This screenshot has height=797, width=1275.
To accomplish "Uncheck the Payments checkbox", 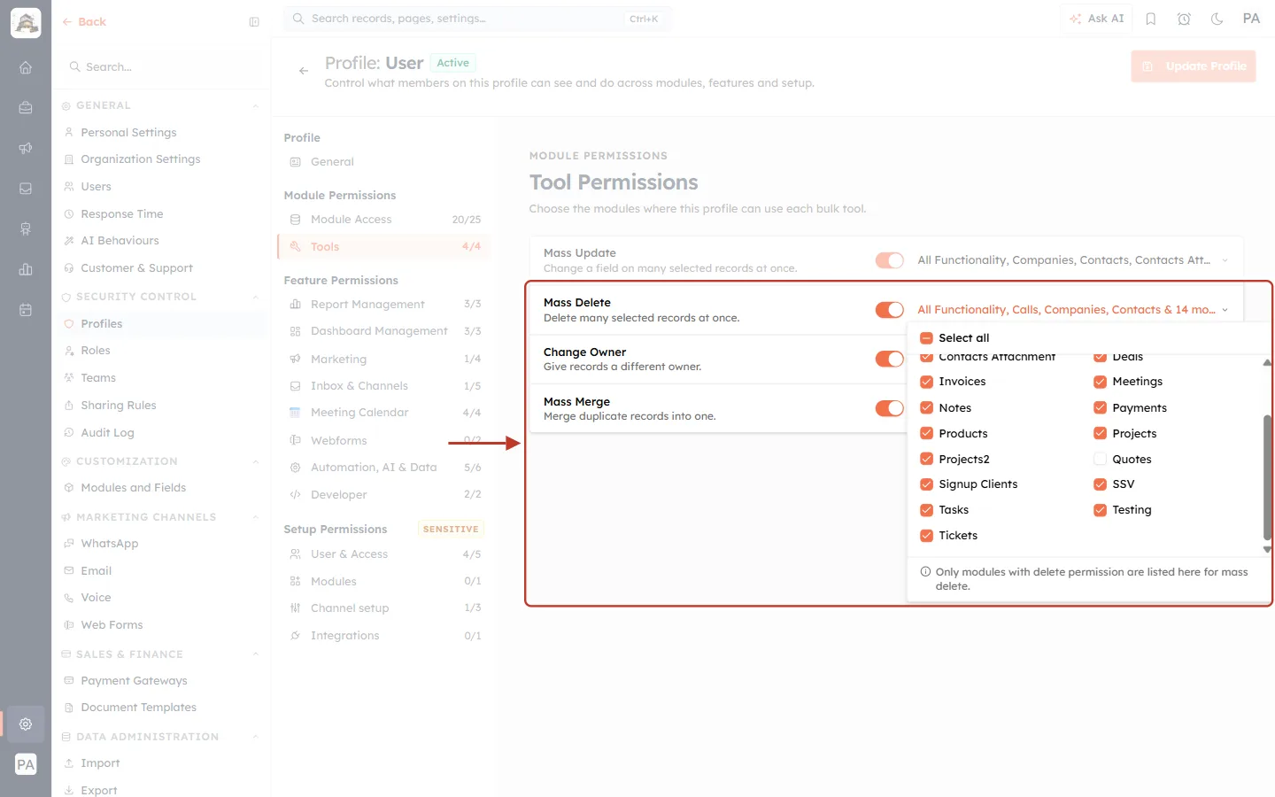I will click(x=1100, y=408).
